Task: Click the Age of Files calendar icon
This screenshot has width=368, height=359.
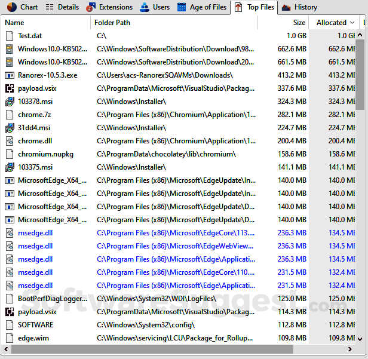Action: (182, 7)
